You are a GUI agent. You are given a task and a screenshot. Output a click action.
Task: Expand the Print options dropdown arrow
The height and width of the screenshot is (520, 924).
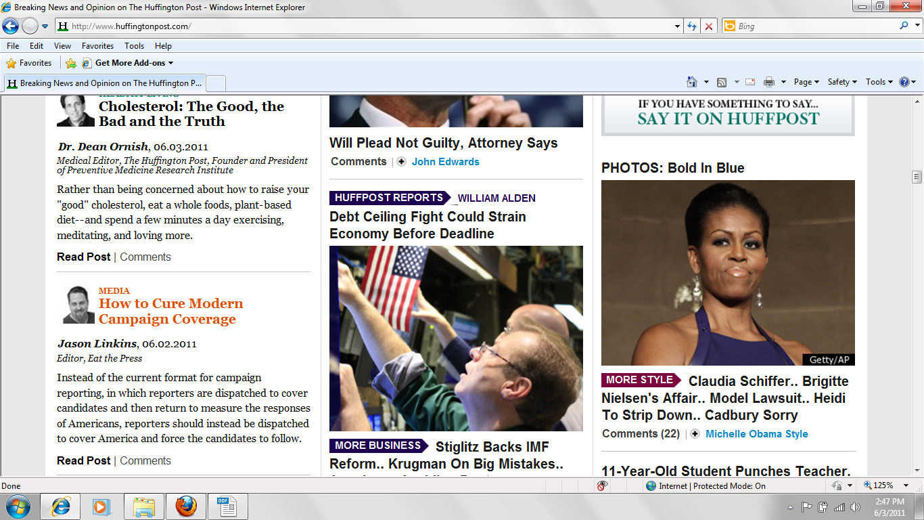pyautogui.click(x=783, y=82)
